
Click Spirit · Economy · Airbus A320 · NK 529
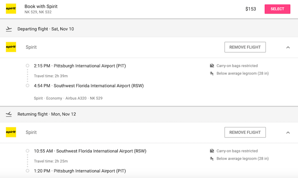click(68, 98)
